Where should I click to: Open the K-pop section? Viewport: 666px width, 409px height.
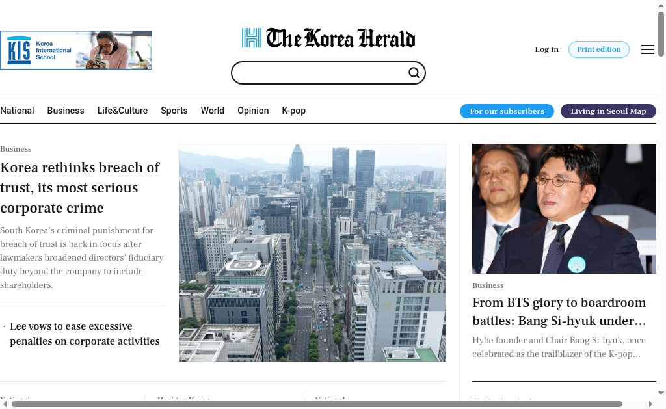(294, 111)
